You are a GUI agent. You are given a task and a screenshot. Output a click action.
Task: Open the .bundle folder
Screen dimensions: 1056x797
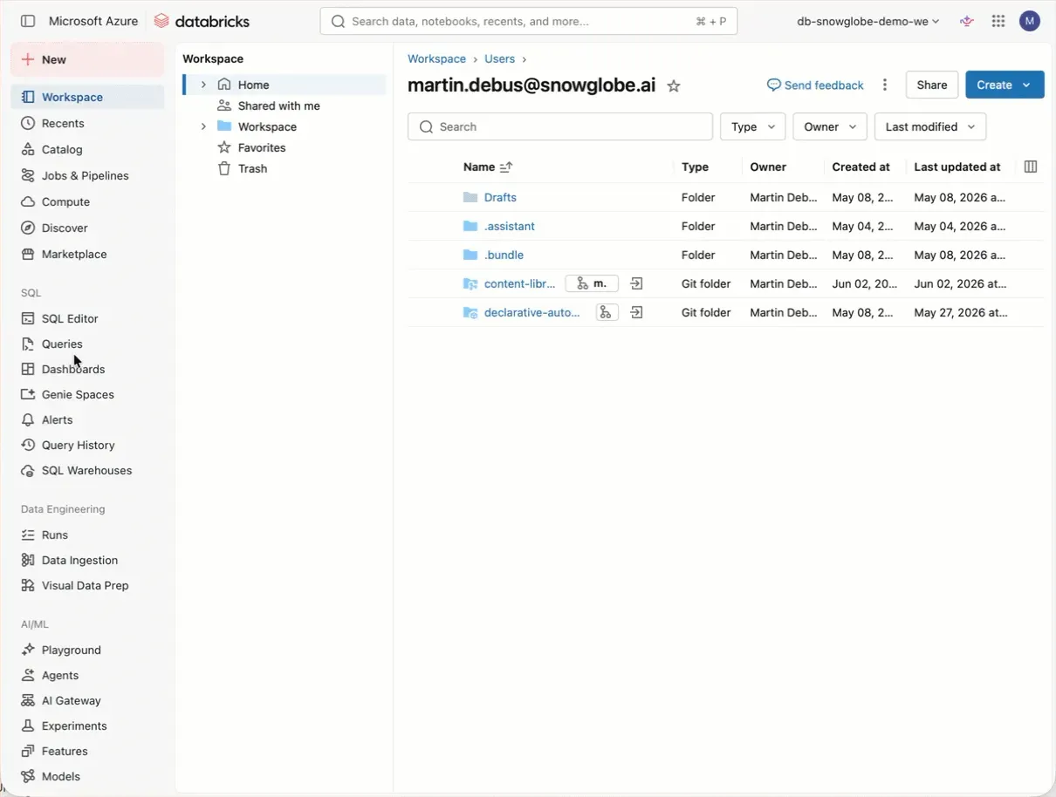[x=504, y=255]
